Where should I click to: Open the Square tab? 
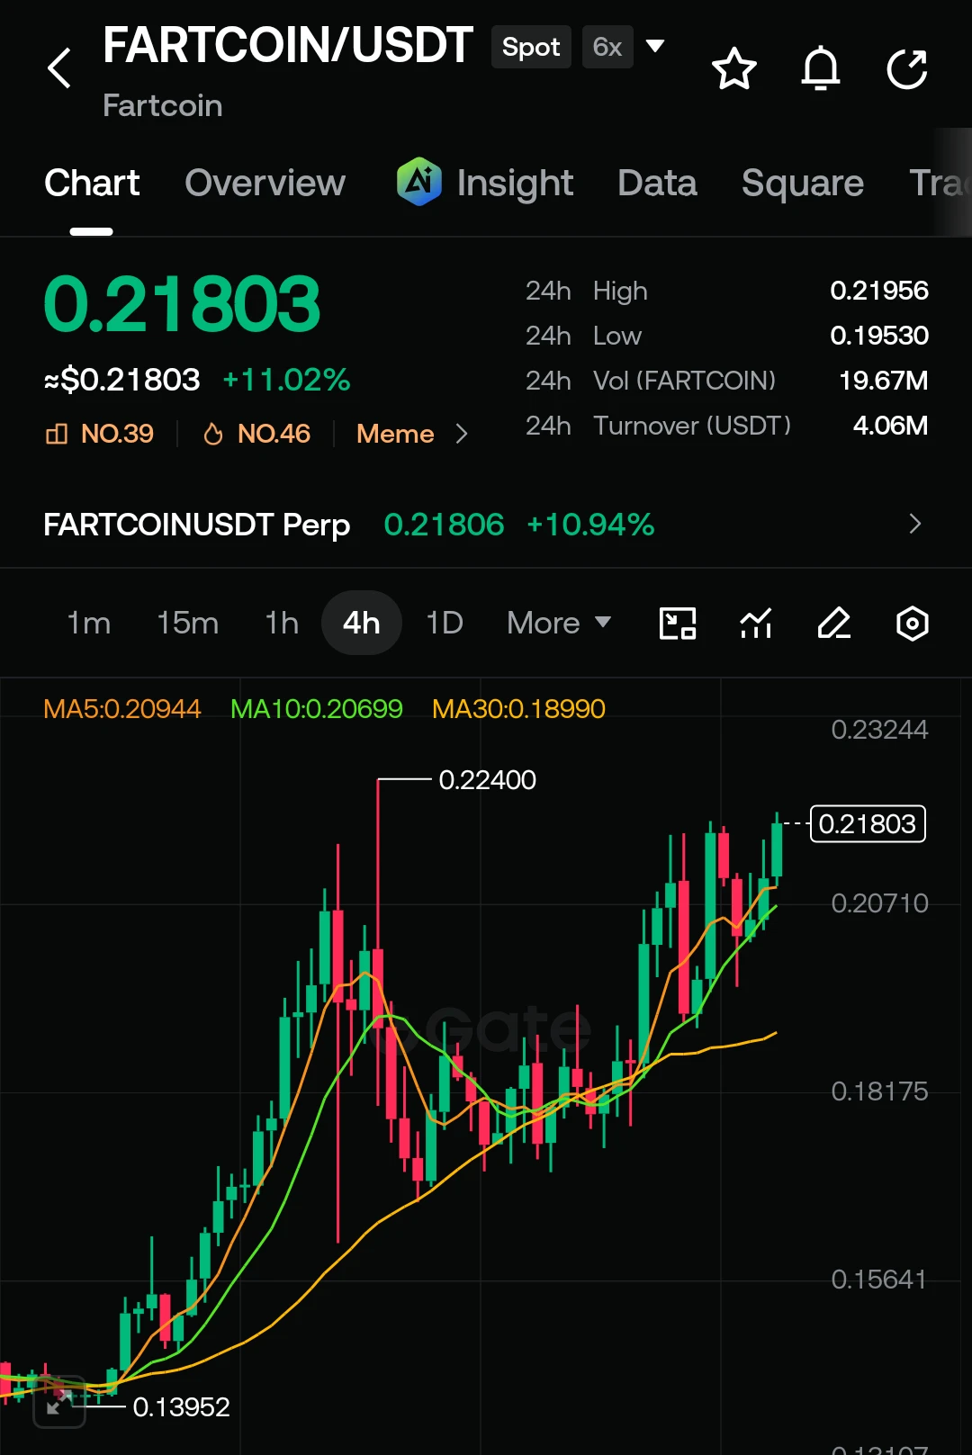click(x=803, y=184)
